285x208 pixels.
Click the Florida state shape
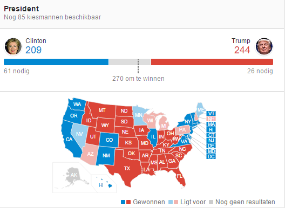coord(180,176)
